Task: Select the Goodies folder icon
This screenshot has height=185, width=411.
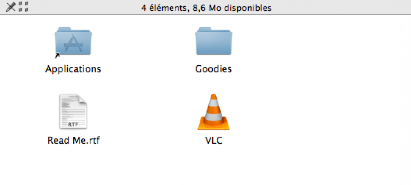Action: 214,41
